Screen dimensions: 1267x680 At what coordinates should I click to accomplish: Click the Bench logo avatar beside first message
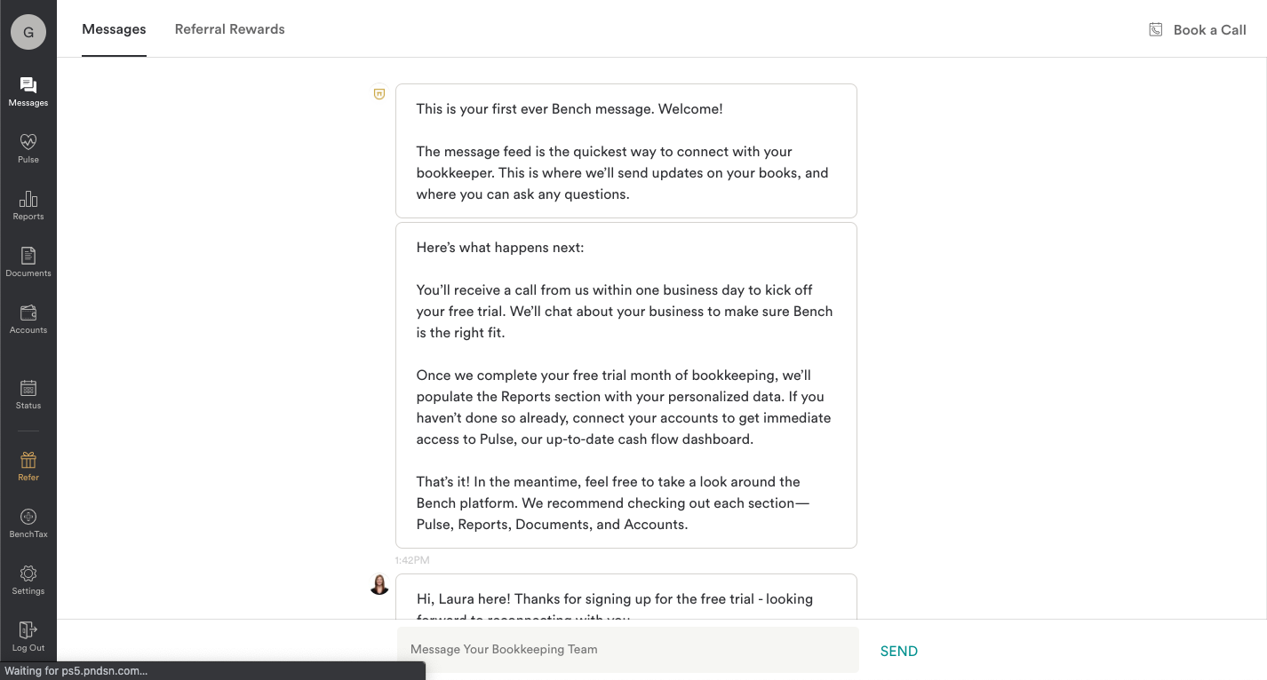pos(379,93)
